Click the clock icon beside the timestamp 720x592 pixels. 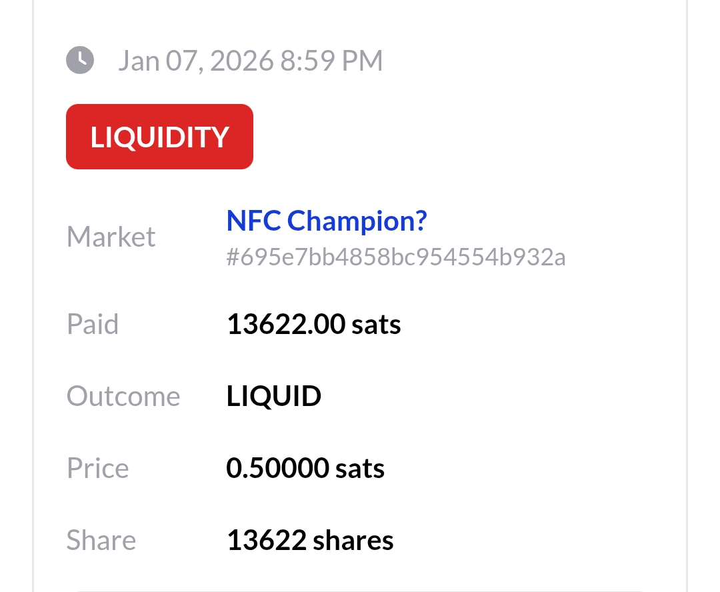[x=80, y=61]
